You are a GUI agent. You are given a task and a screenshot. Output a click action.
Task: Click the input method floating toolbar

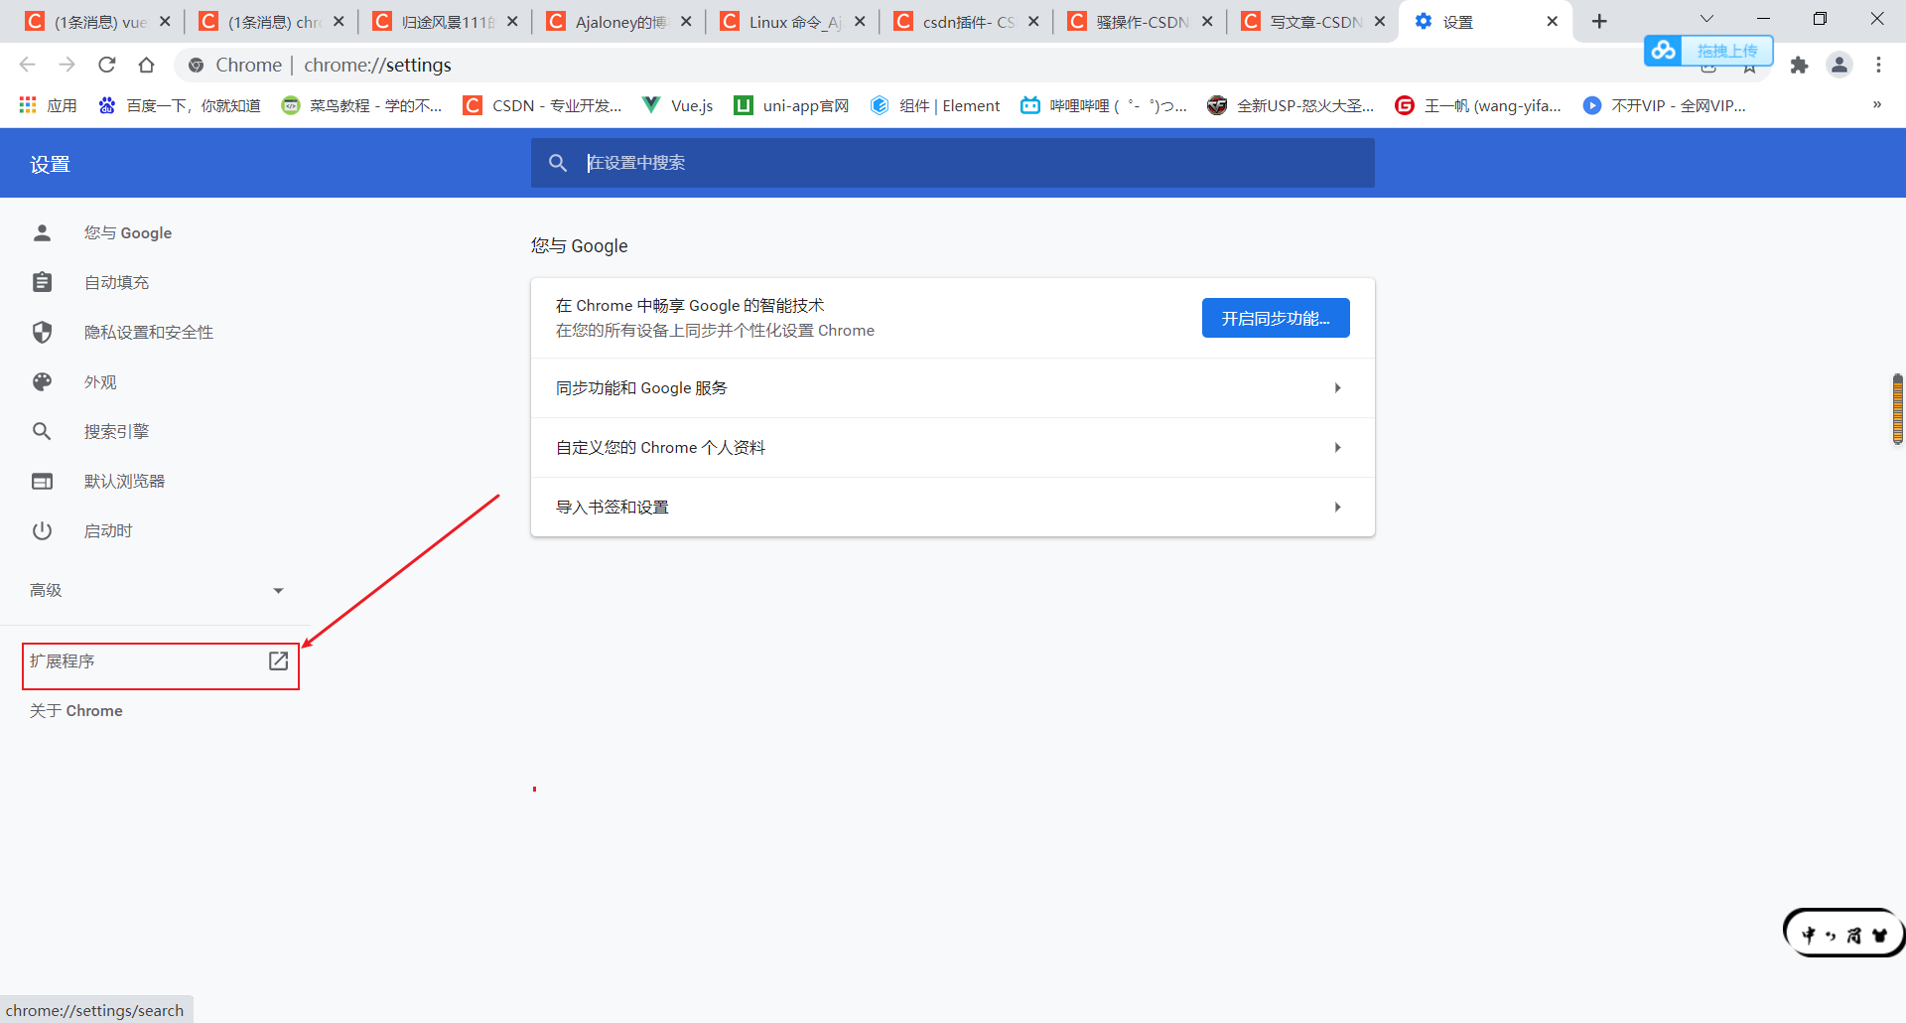coord(1843,934)
